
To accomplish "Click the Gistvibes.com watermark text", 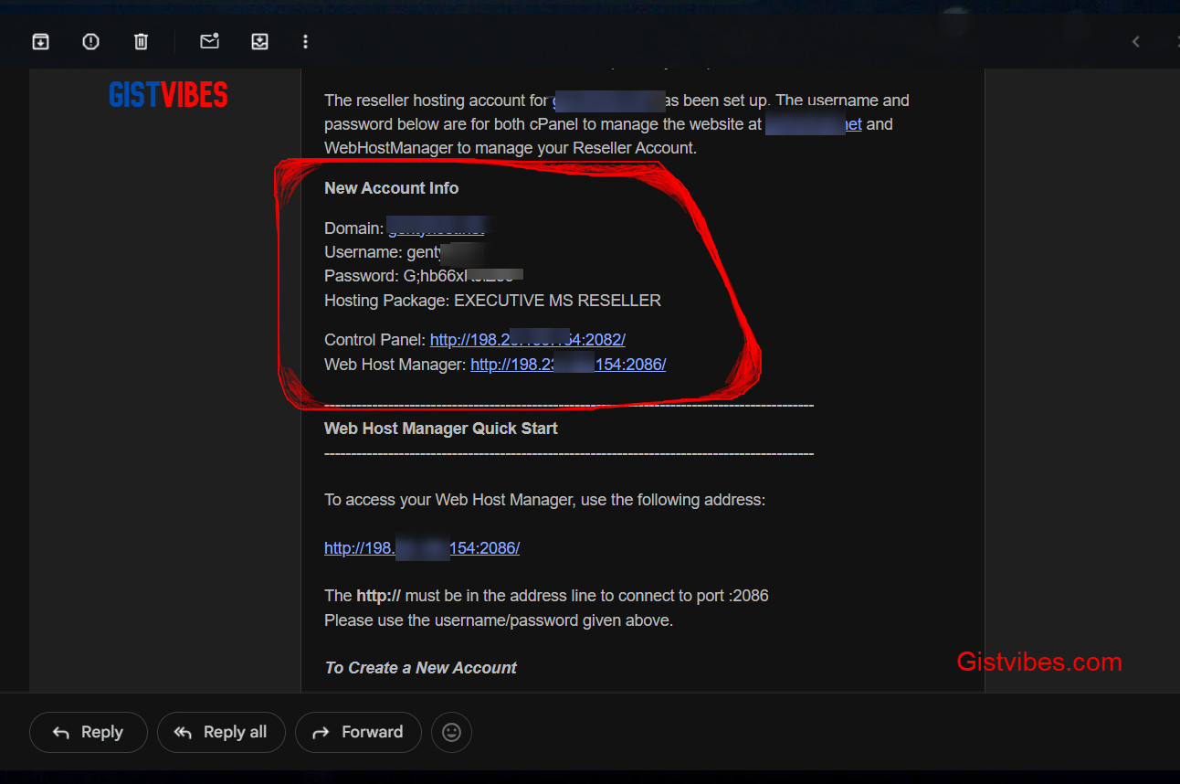I will pyautogui.click(x=1038, y=662).
